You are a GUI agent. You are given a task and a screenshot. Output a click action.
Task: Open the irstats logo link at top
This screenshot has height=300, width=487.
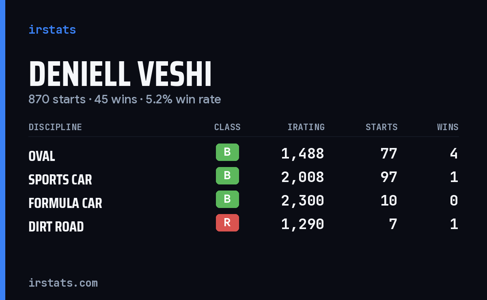tap(52, 30)
